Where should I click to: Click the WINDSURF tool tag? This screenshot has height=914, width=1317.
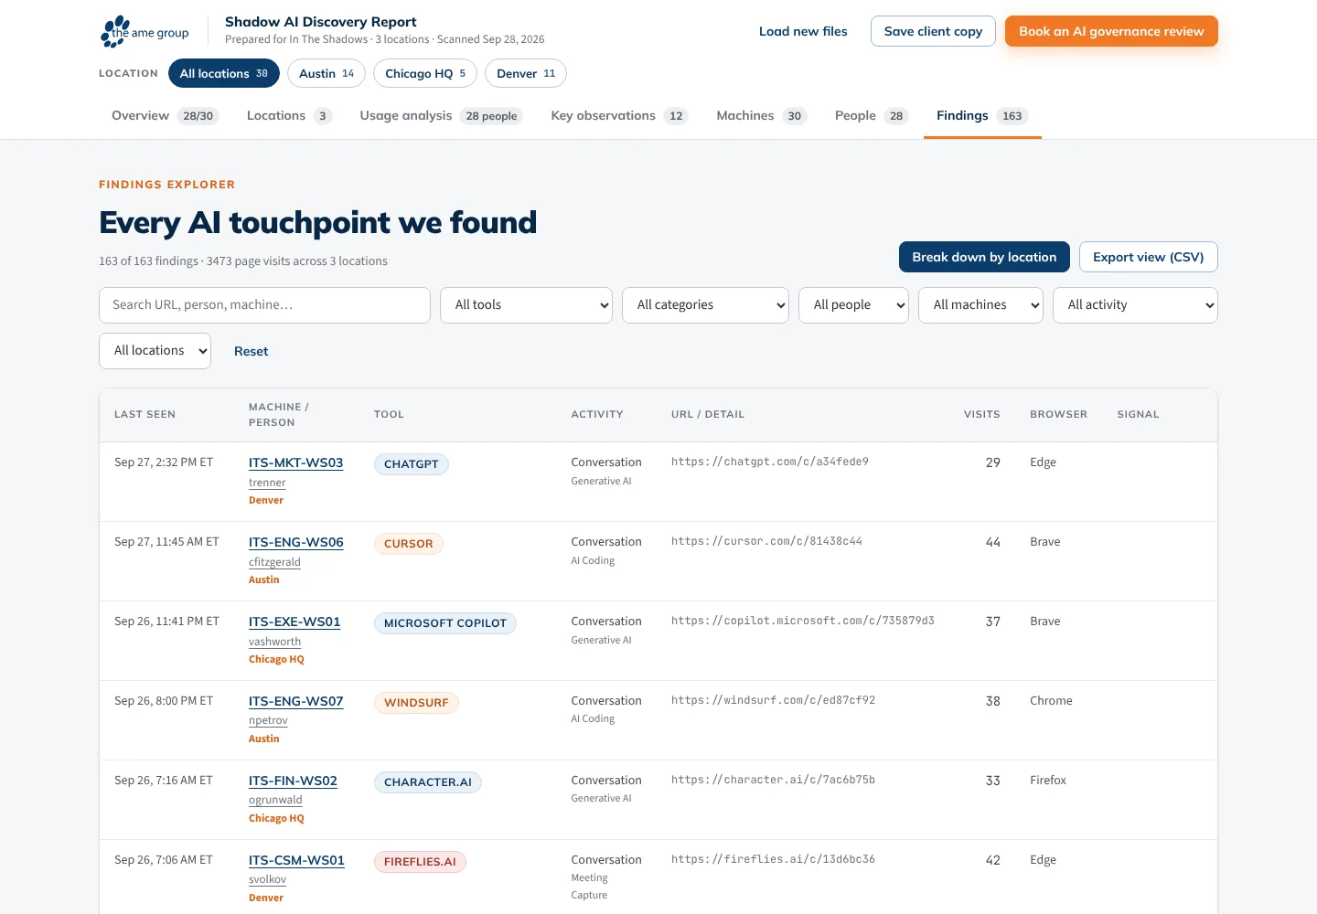pyautogui.click(x=416, y=703)
